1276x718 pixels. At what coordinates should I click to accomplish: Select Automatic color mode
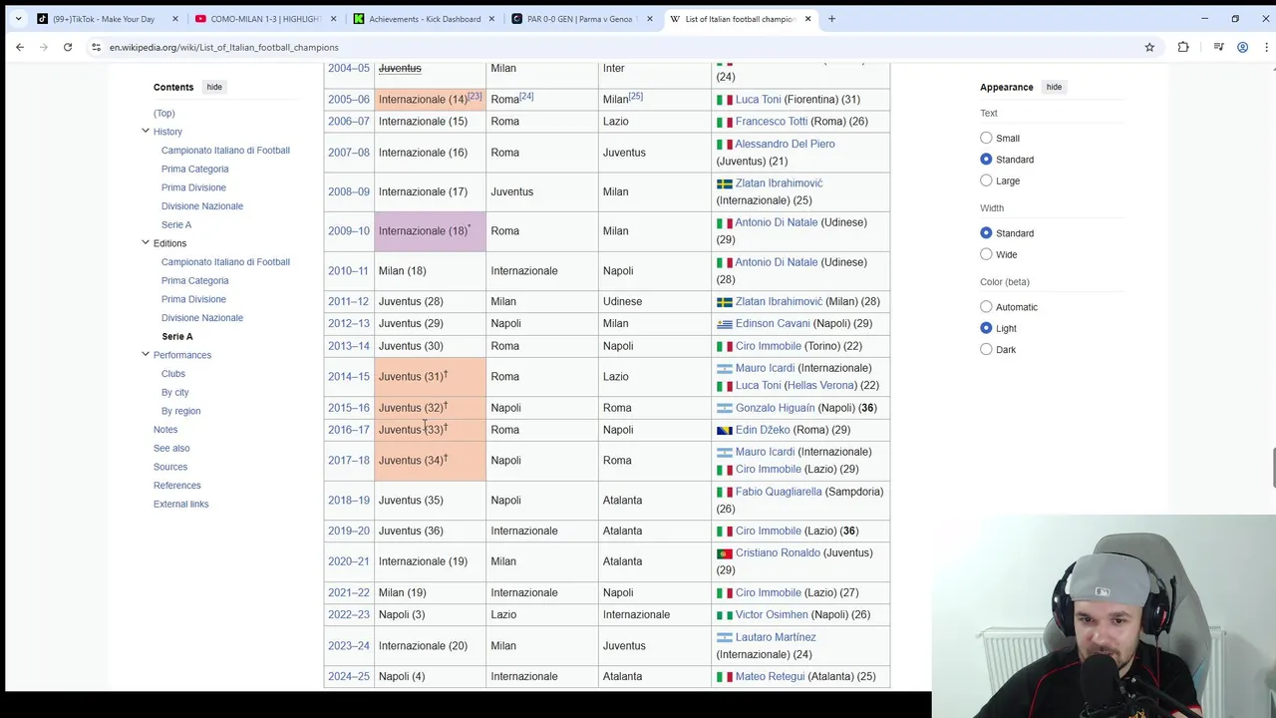986,307
